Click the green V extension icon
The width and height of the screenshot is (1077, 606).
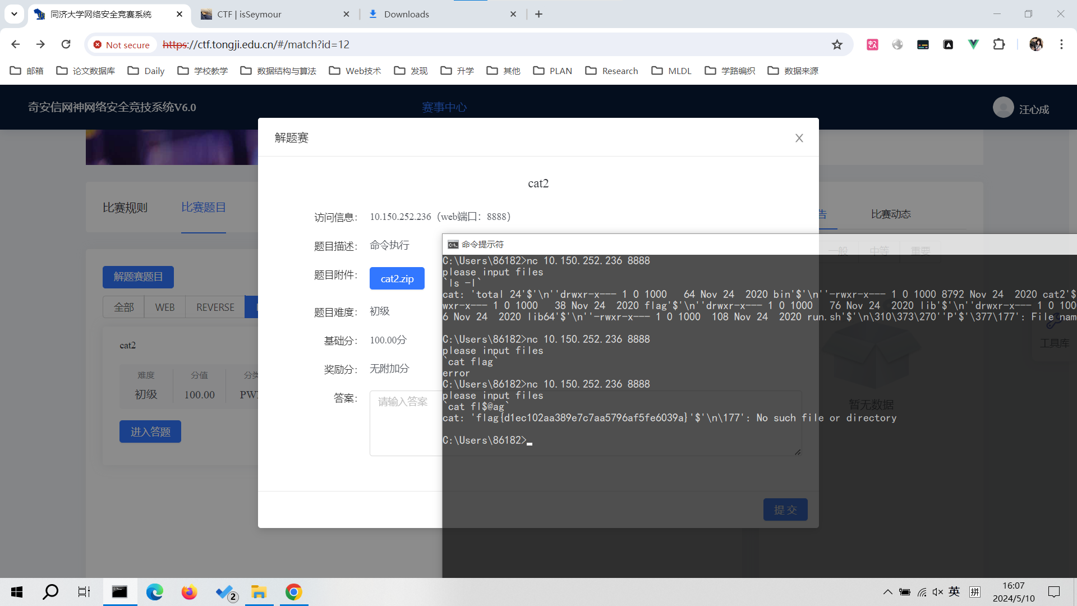click(974, 44)
